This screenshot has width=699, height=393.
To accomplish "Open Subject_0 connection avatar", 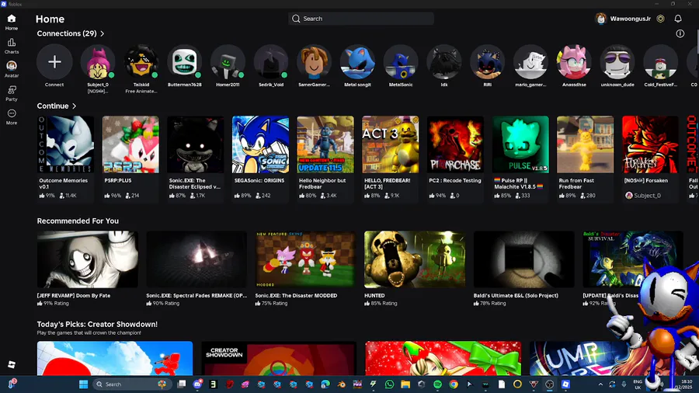I will click(x=98, y=61).
